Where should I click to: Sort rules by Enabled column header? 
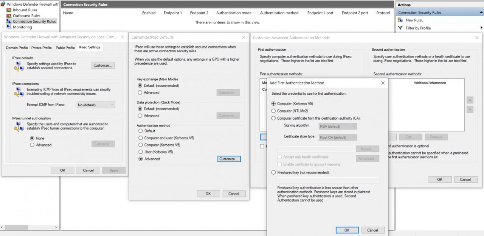pos(149,13)
